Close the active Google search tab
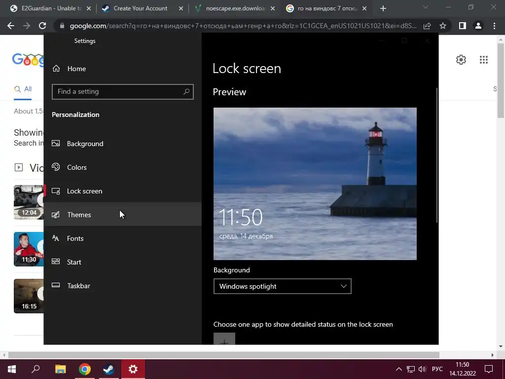 coord(364,9)
